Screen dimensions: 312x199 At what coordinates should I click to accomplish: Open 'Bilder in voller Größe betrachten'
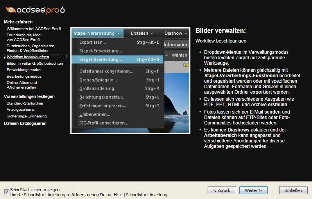point(35,64)
